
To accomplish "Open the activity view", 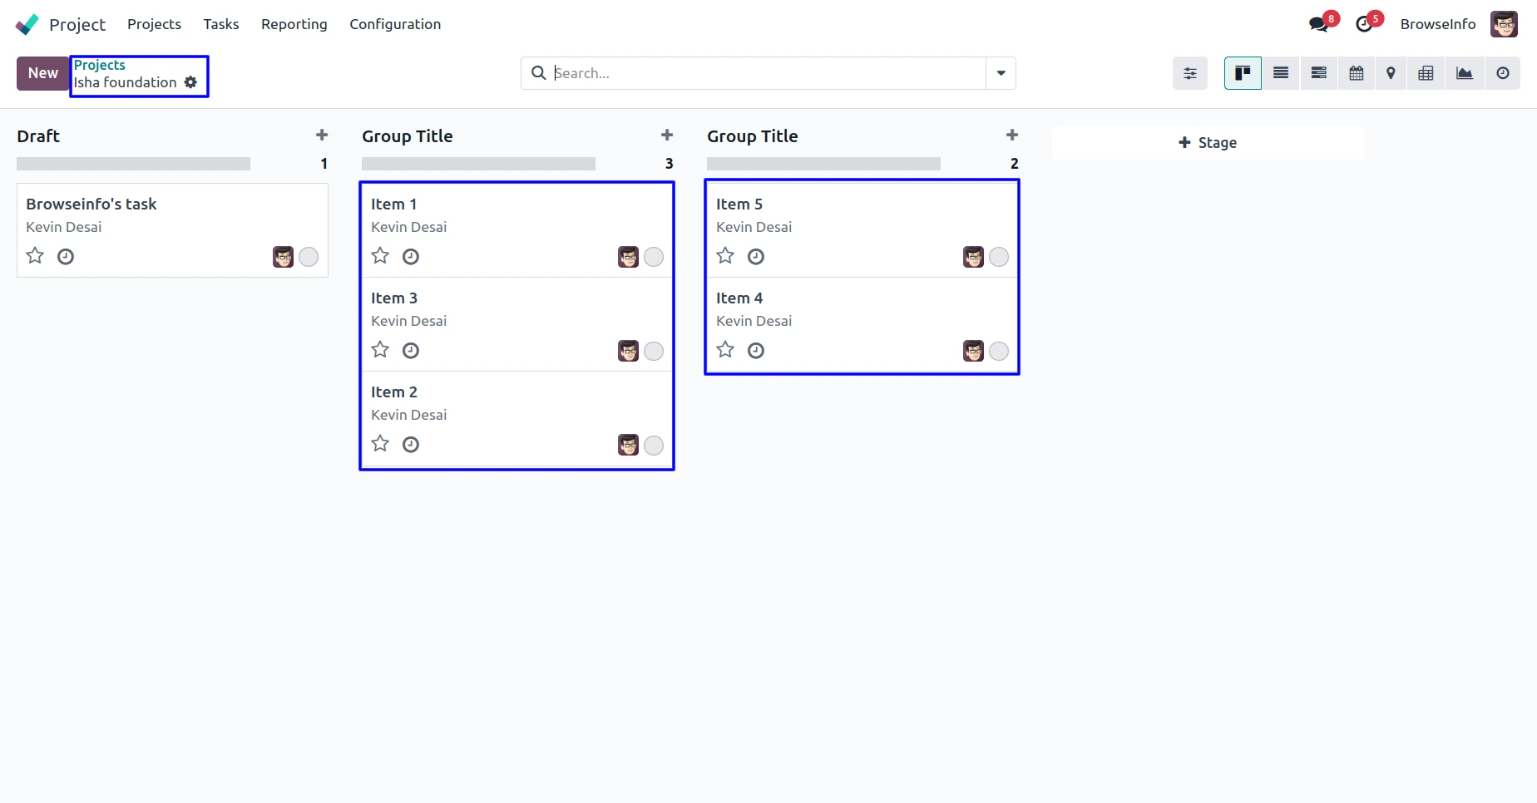I will click(1502, 73).
